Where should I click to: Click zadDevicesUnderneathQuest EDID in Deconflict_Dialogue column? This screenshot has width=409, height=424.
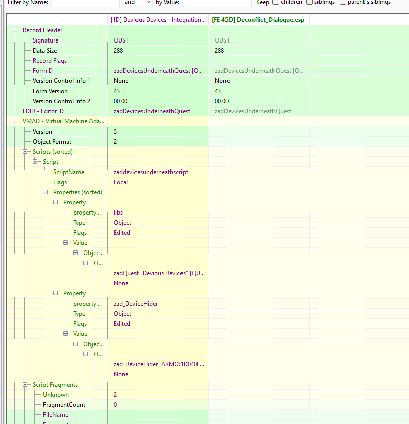point(253,111)
